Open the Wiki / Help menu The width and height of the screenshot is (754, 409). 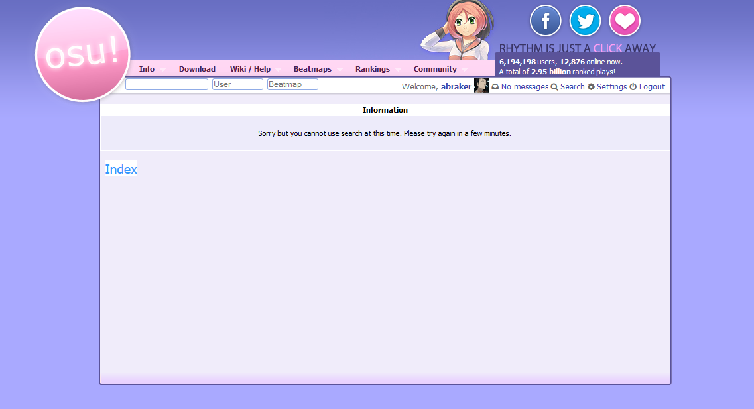coord(250,69)
